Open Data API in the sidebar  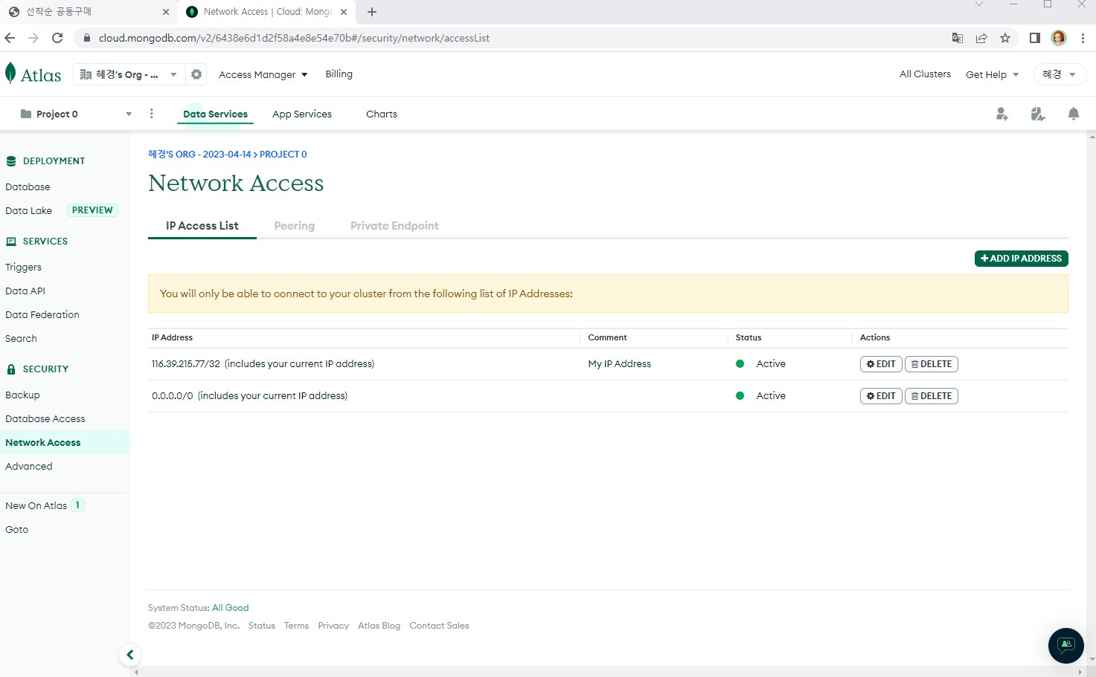(25, 291)
